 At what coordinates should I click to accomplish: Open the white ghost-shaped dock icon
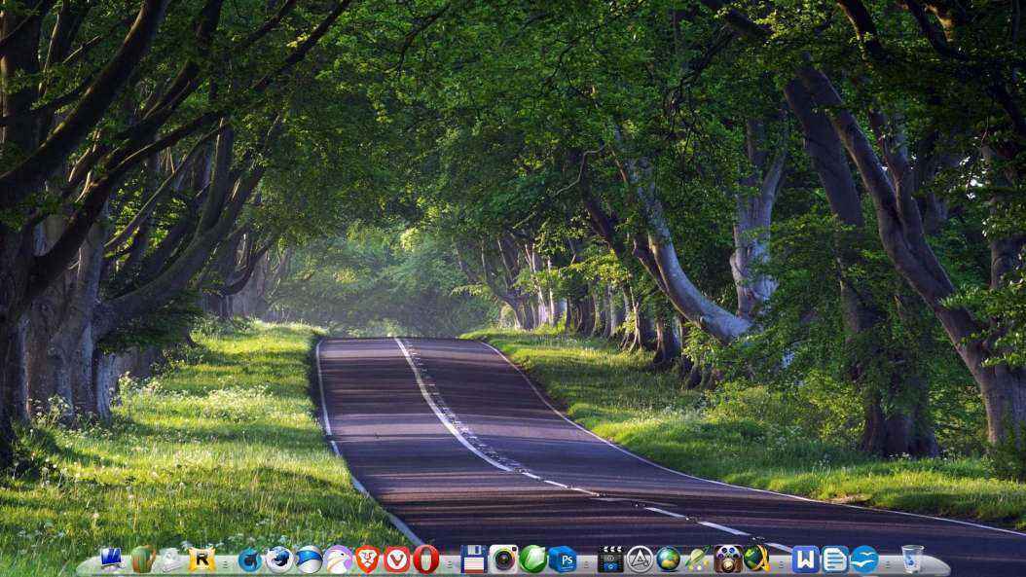click(170, 560)
